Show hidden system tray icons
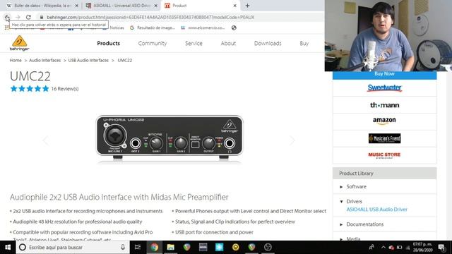This screenshot has height=254, width=452. point(383,247)
